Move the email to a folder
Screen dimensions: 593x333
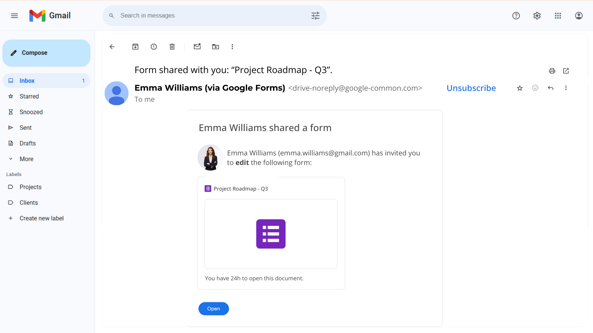[x=216, y=47]
